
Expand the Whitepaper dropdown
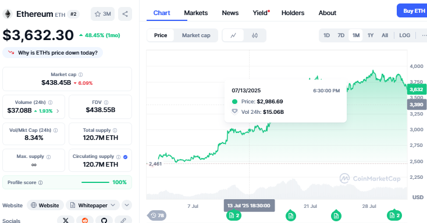click(93, 206)
